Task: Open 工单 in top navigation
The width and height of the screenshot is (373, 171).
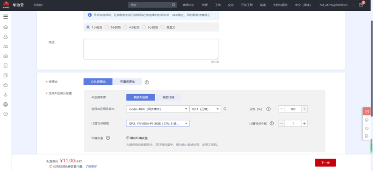Action: point(218,5)
